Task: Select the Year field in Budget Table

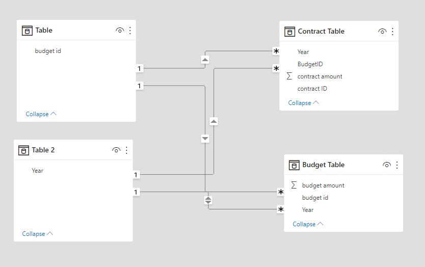Action: point(307,210)
